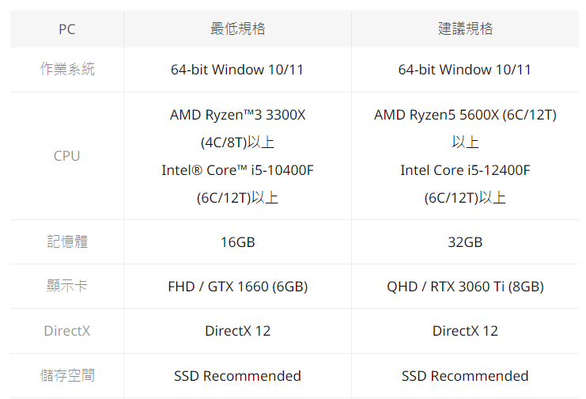
Task: Click the 記憶體 row label
Action: (x=67, y=241)
